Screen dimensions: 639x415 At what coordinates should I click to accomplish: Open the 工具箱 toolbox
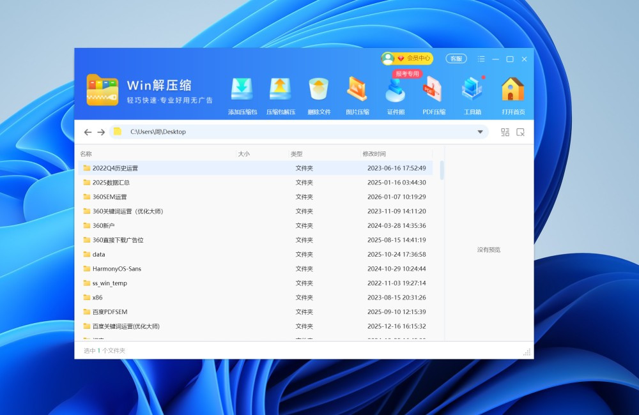tap(472, 89)
